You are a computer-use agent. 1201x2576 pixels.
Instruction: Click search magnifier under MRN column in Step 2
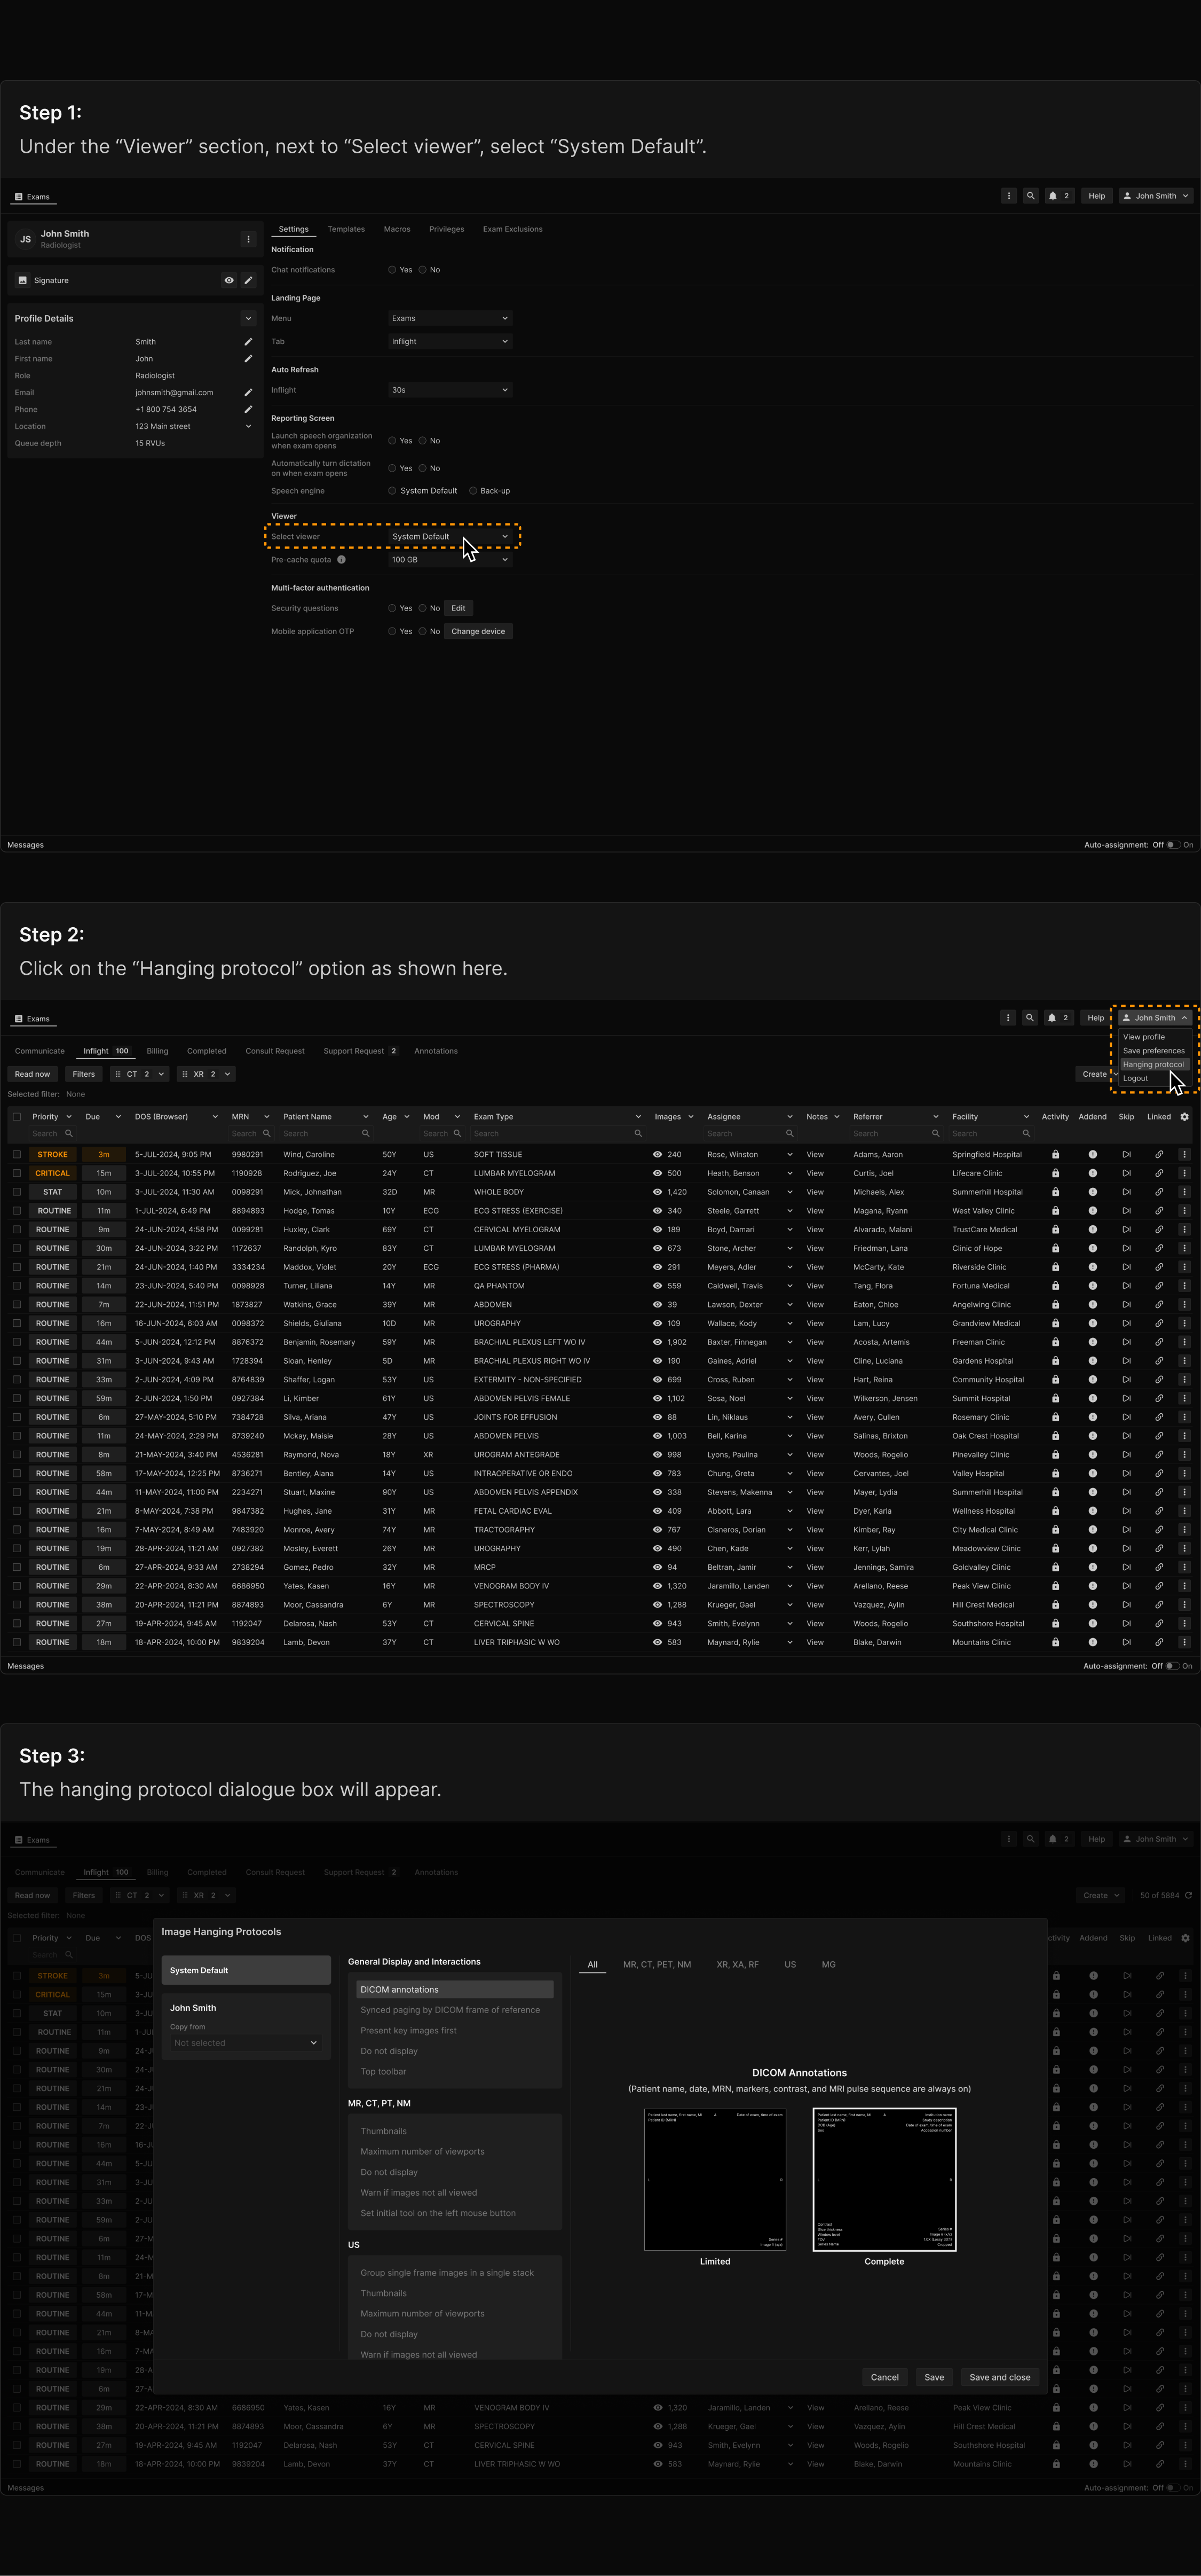pos(267,1133)
